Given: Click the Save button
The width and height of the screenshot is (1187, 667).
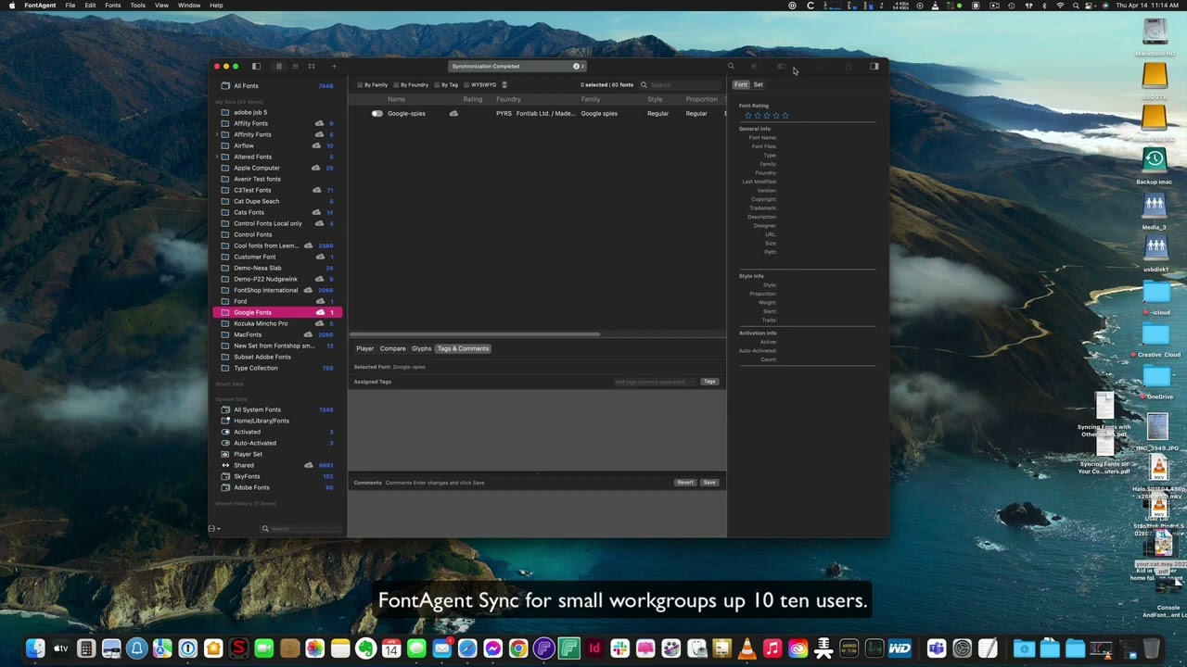Looking at the screenshot, I should [x=709, y=483].
